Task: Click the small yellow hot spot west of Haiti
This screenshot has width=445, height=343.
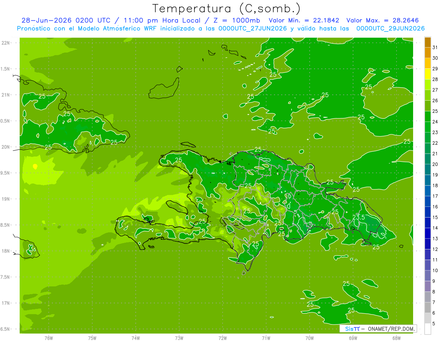Action: (35, 167)
